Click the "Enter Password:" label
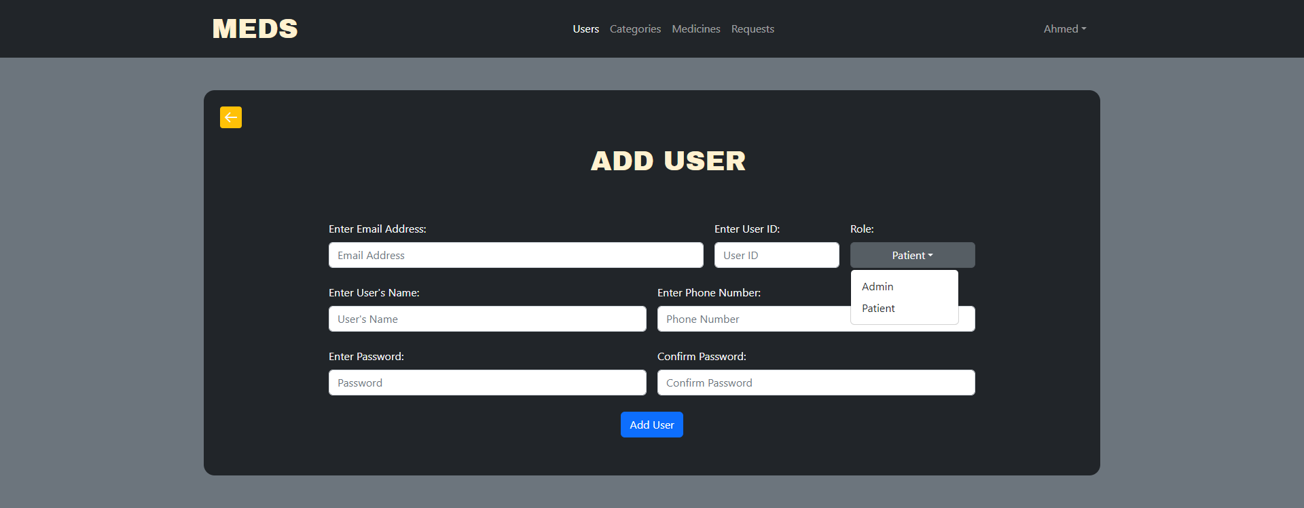Screen dimensions: 1304x508 point(366,357)
